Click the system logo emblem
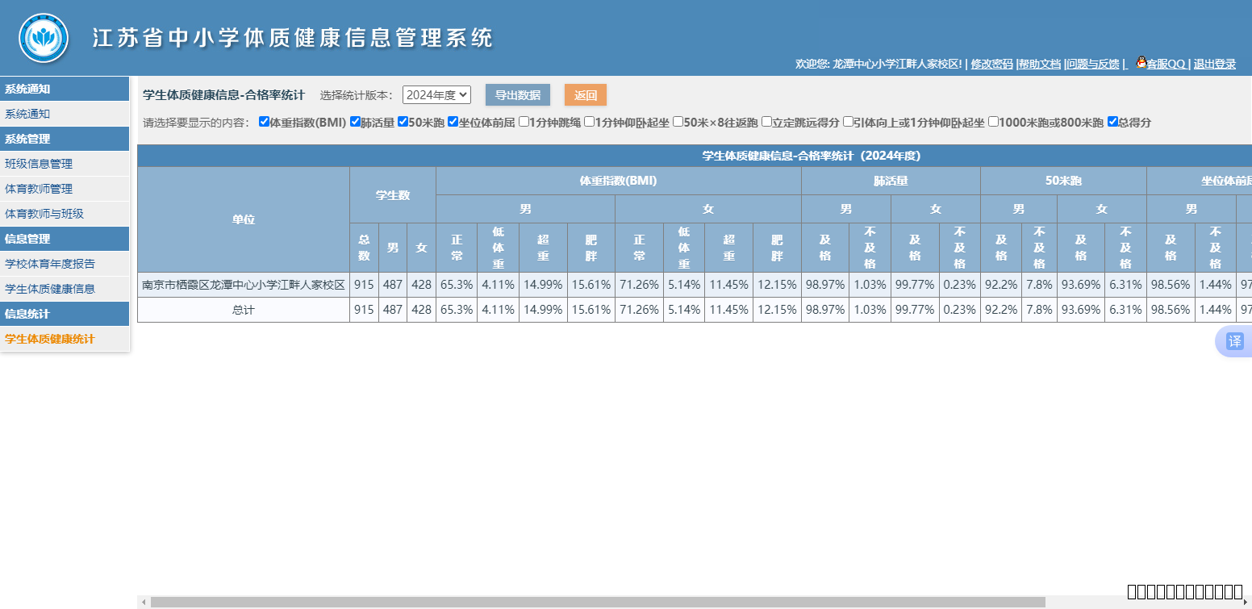 44,38
